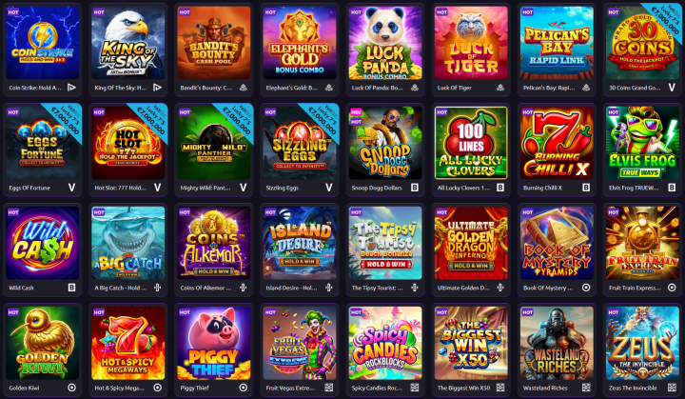Open the Bandit's Bounty game thumbnail
The height and width of the screenshot is (399, 685).
point(214,43)
